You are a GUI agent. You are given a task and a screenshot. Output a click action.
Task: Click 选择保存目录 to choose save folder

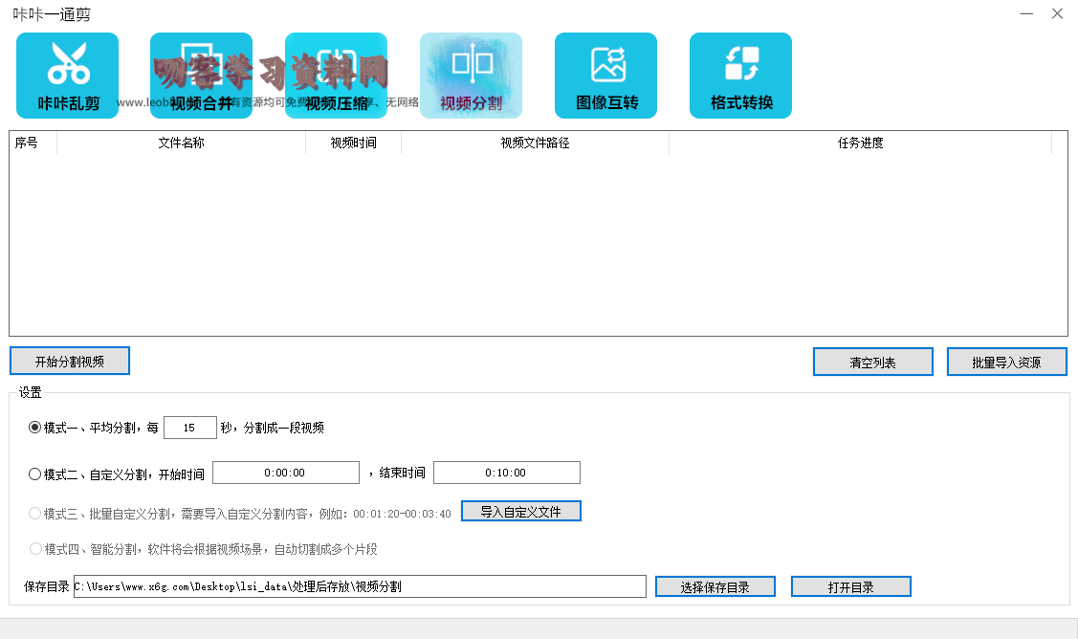(715, 586)
